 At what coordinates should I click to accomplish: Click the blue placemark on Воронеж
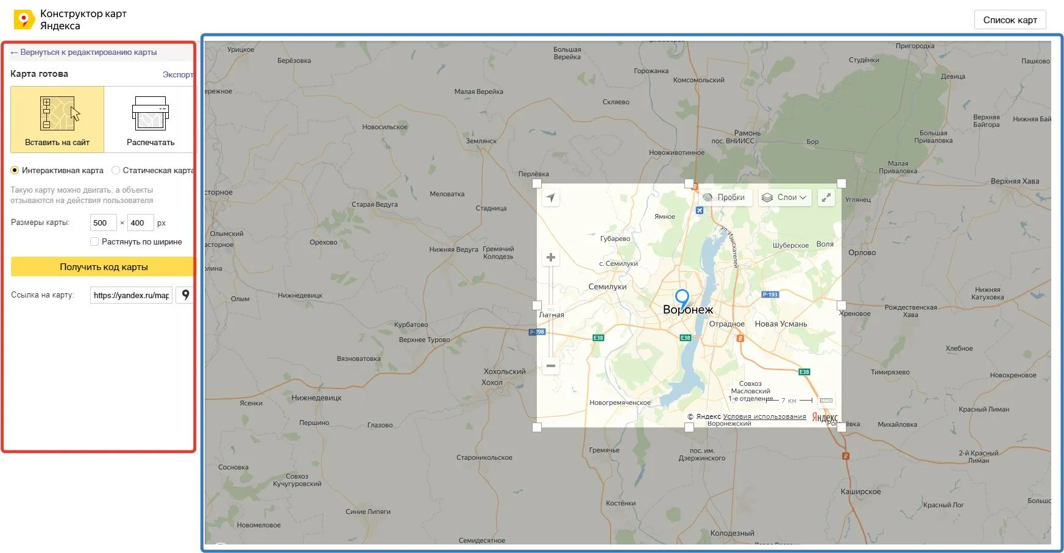(683, 299)
